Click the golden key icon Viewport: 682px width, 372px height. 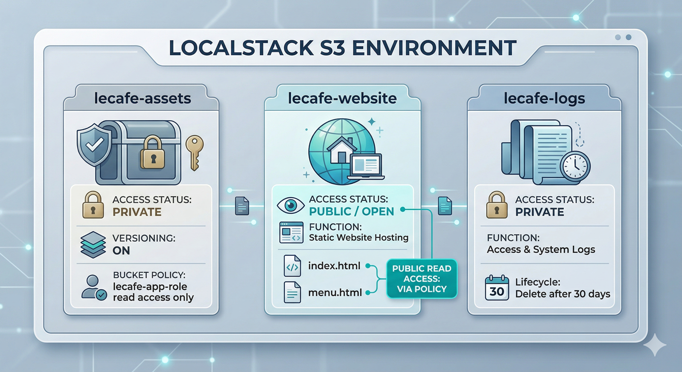click(194, 152)
